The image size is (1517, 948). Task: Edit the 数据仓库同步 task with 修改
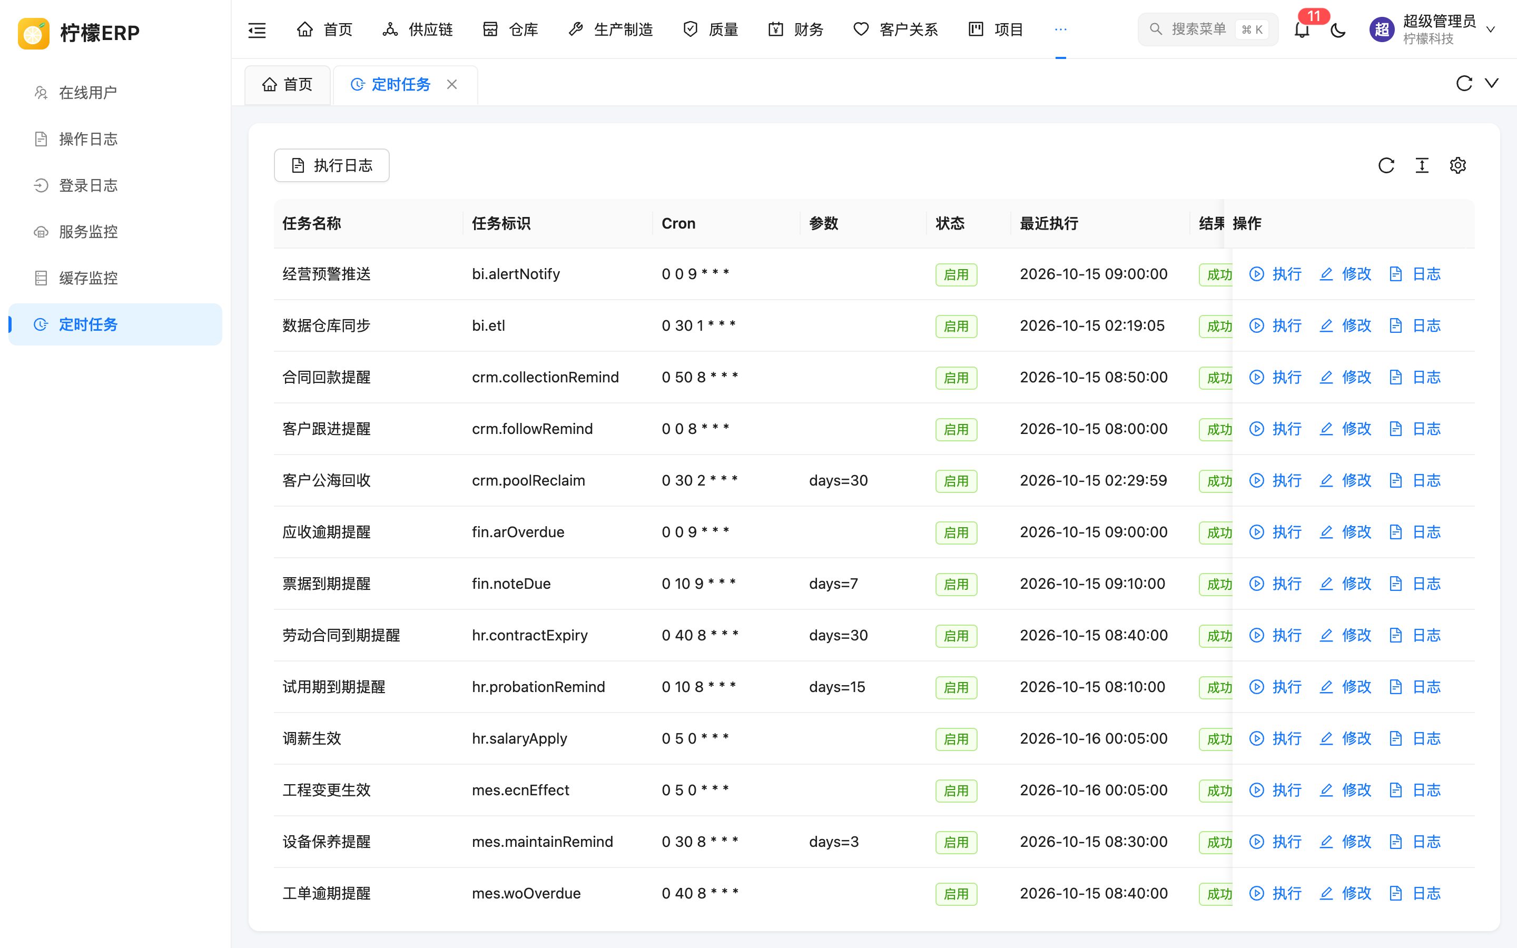[x=1345, y=325]
